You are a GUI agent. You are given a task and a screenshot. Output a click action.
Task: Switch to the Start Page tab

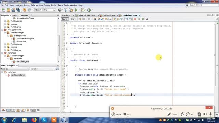coord(66,15)
